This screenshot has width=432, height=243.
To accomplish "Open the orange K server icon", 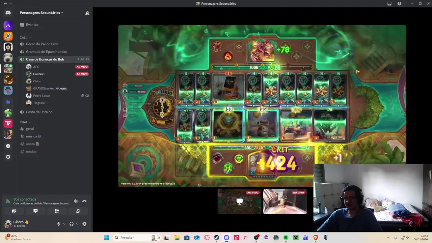I will click(8, 36).
